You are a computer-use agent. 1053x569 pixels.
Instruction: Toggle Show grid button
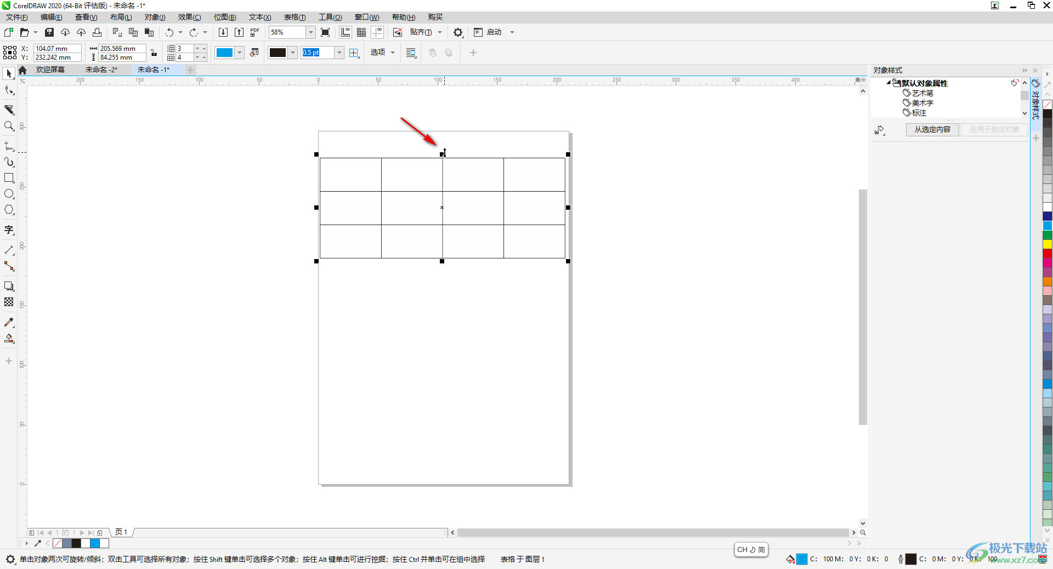point(361,32)
